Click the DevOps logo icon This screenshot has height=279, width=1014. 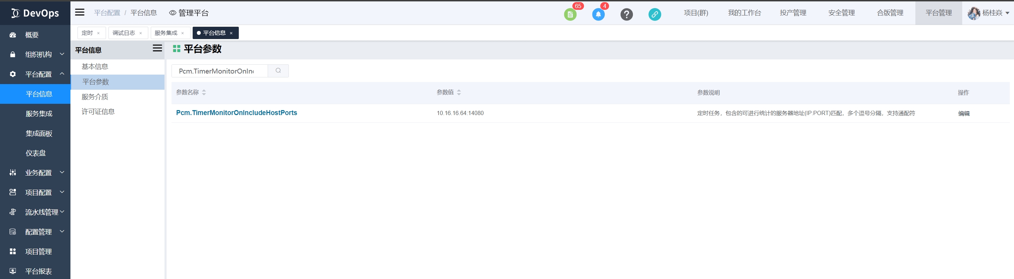15,13
